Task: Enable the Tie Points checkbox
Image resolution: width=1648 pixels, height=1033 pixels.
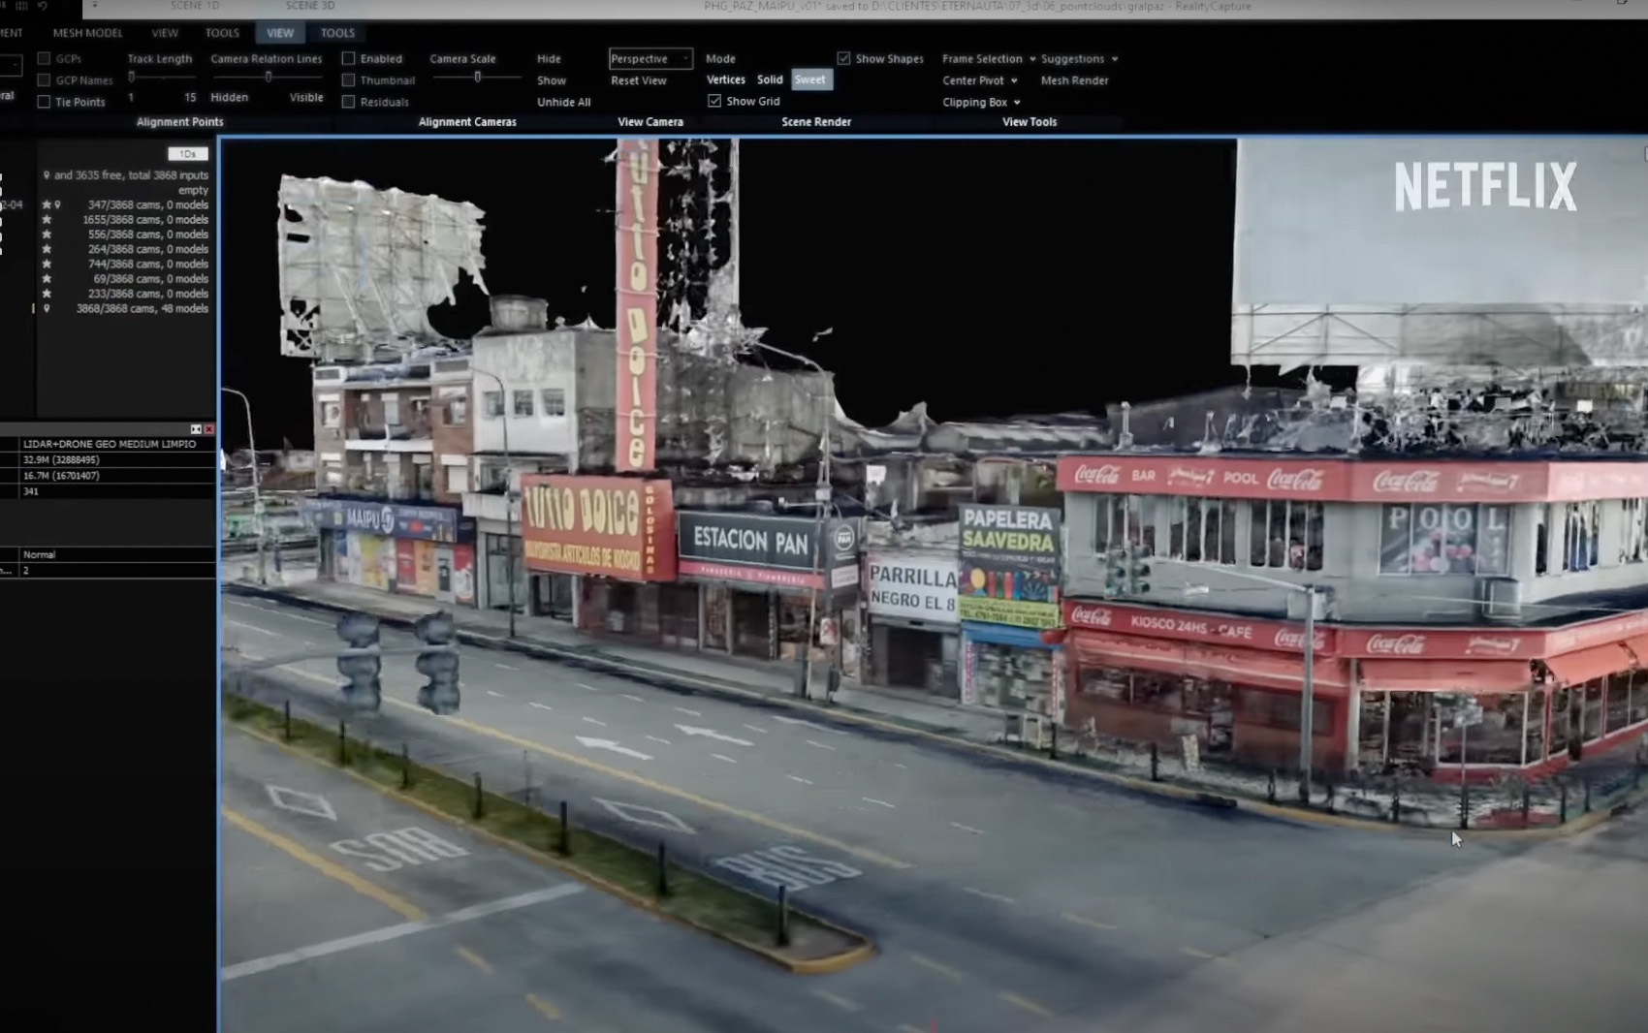Action: point(44,102)
